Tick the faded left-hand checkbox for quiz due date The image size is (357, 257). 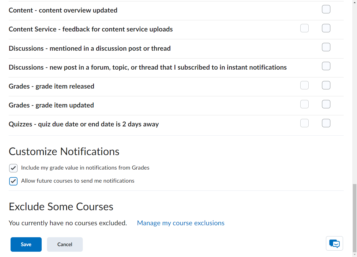click(304, 123)
